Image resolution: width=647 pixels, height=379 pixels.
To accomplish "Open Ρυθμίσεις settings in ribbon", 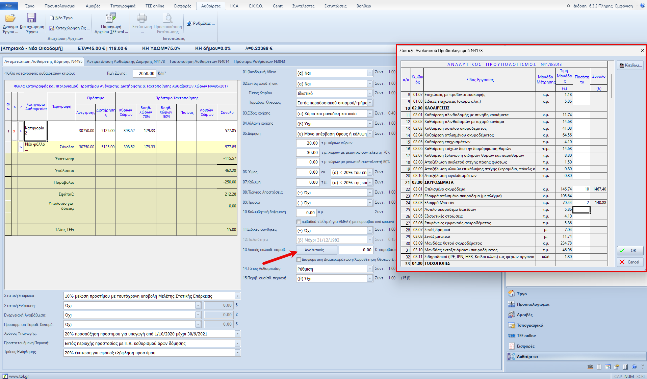I will [201, 23].
